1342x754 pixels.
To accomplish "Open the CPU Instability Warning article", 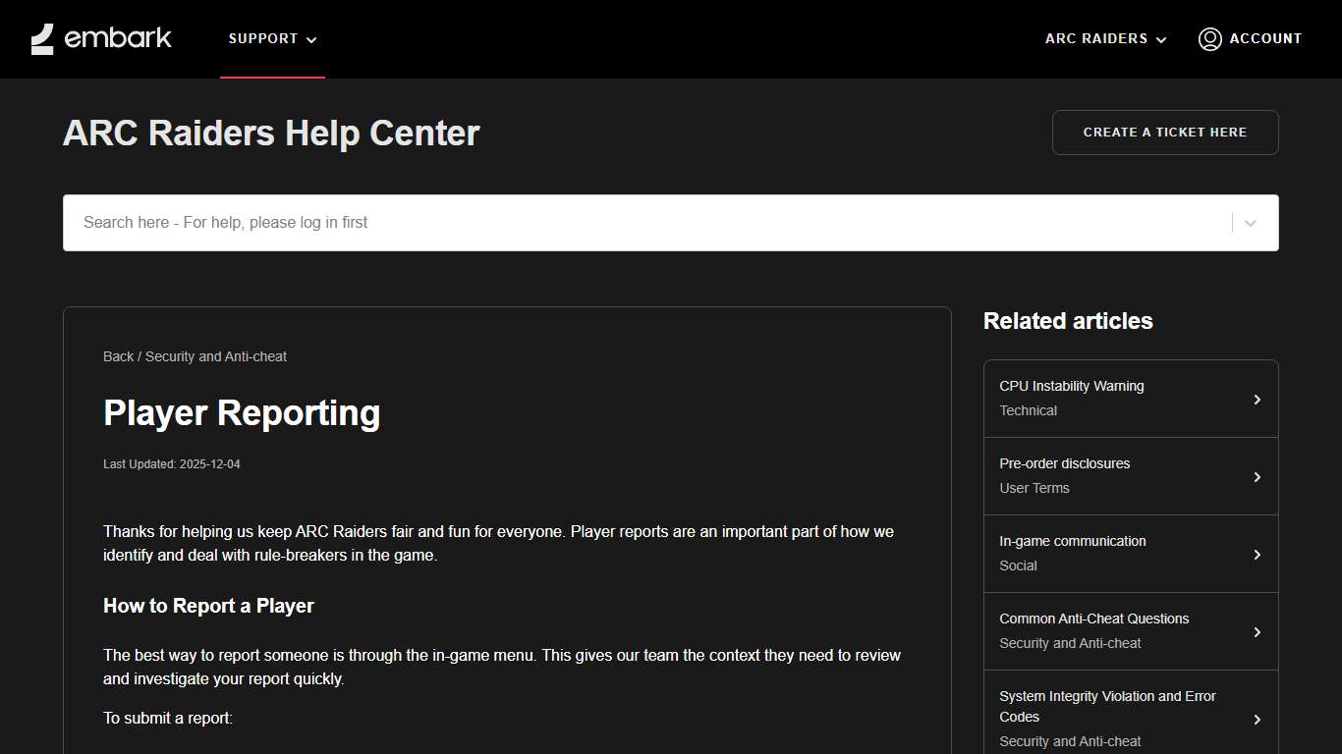I will [1072, 386].
